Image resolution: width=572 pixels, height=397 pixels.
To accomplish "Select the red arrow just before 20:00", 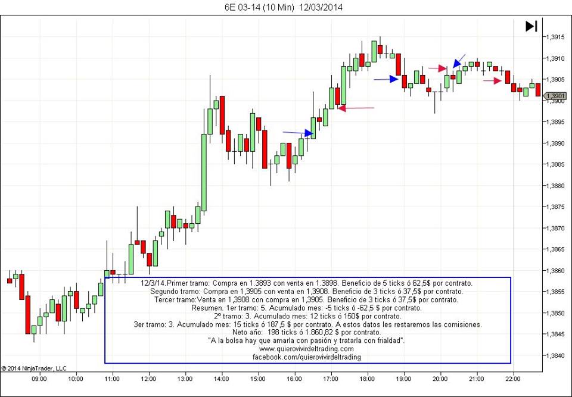I will [437, 68].
